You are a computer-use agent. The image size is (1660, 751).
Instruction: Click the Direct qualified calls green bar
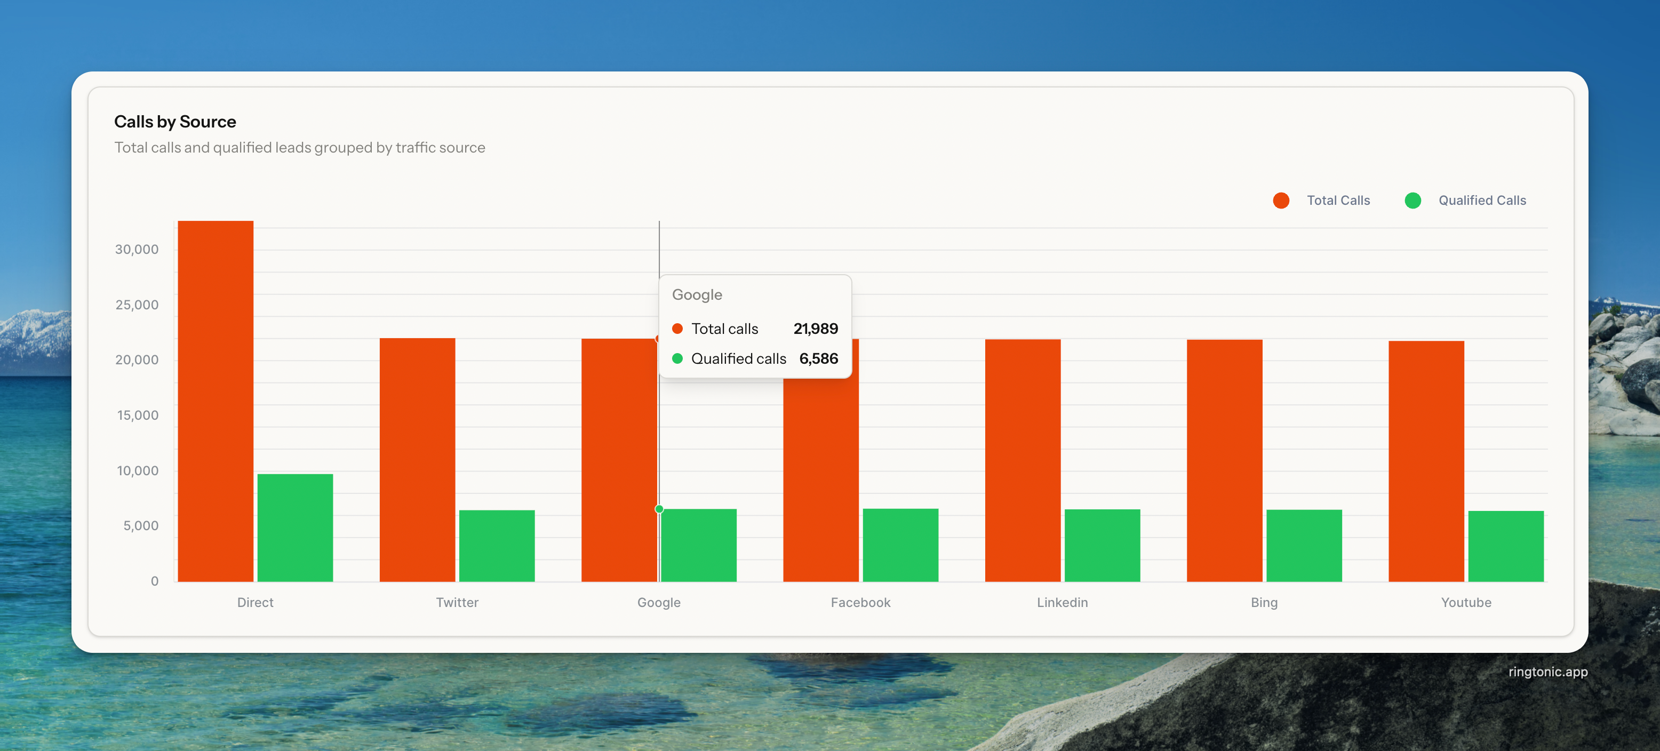(295, 528)
